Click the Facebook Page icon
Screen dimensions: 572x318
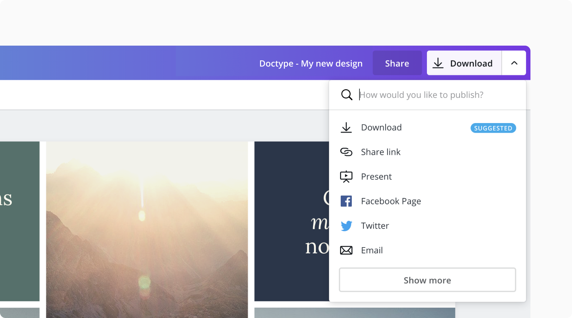click(346, 201)
